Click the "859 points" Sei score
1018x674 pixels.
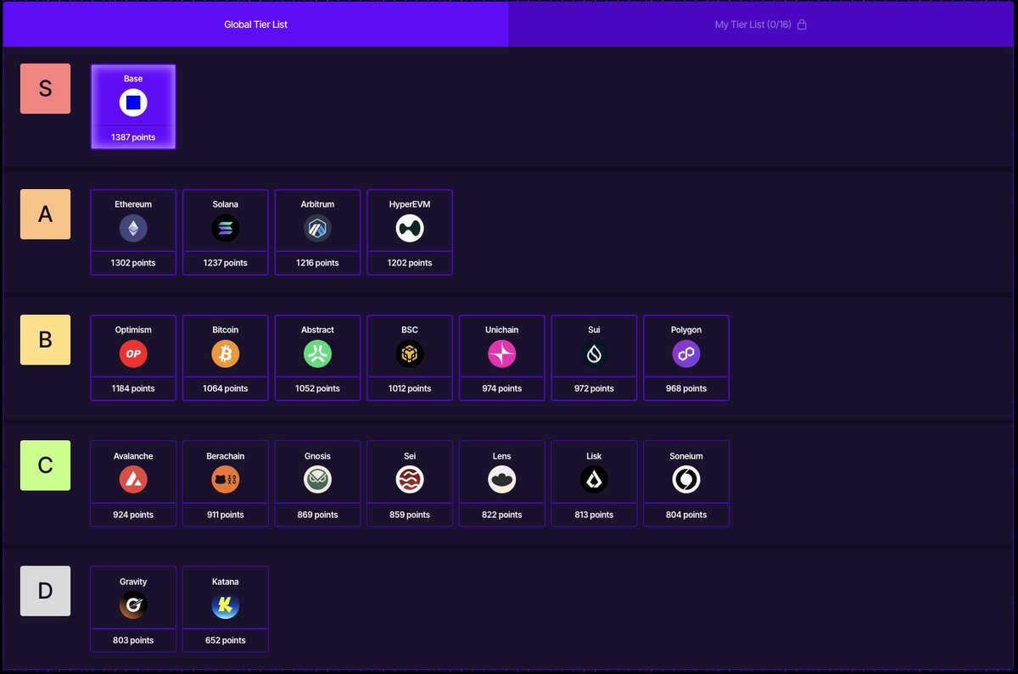pyautogui.click(x=410, y=515)
